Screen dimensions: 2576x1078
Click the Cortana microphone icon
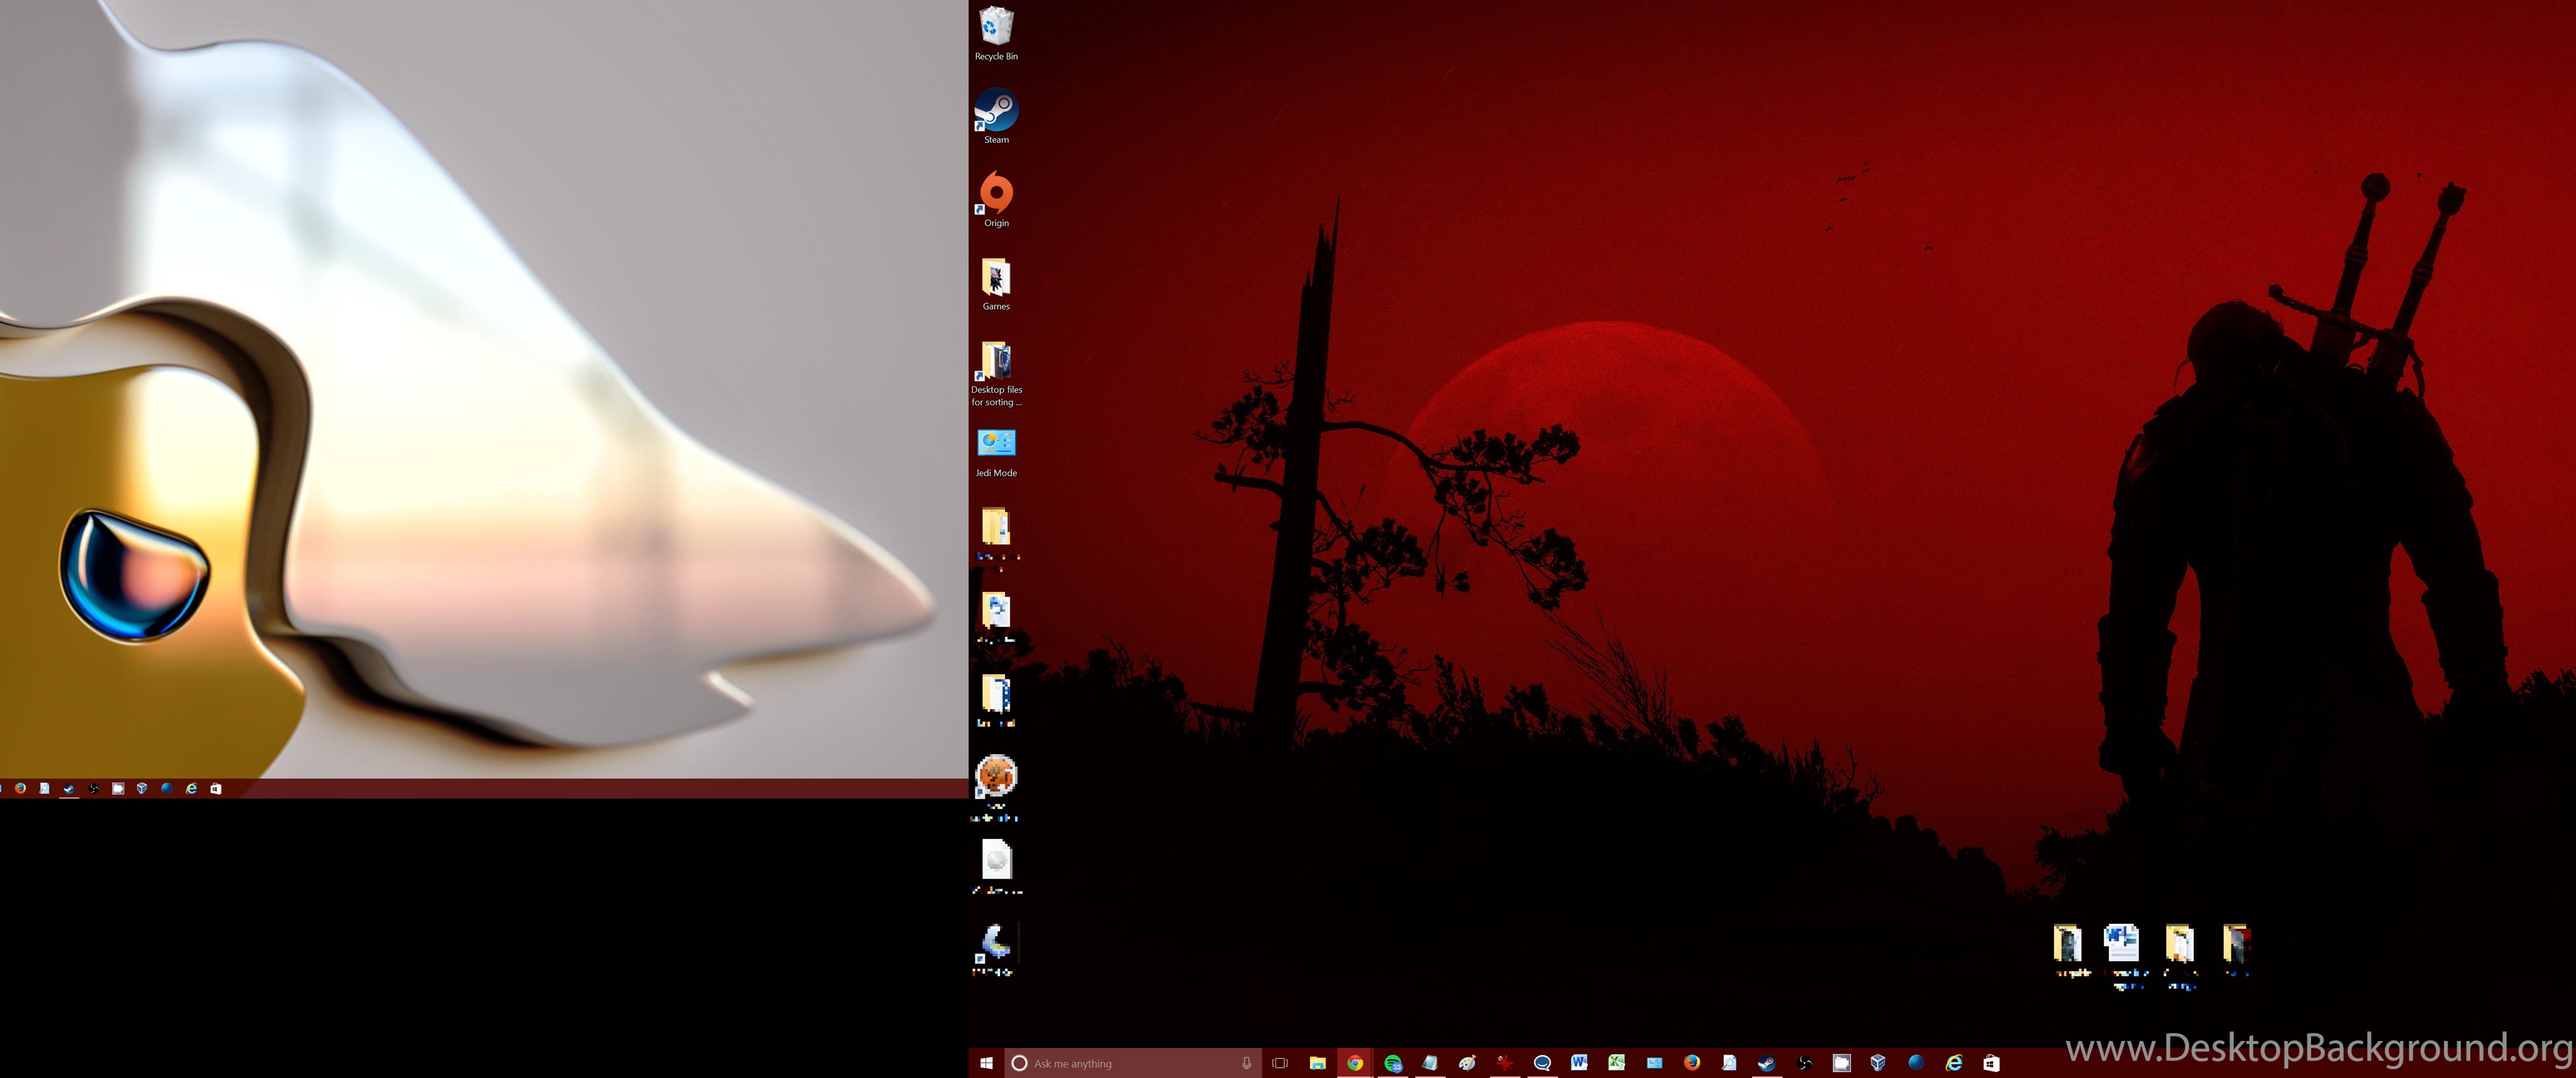(x=1246, y=1063)
